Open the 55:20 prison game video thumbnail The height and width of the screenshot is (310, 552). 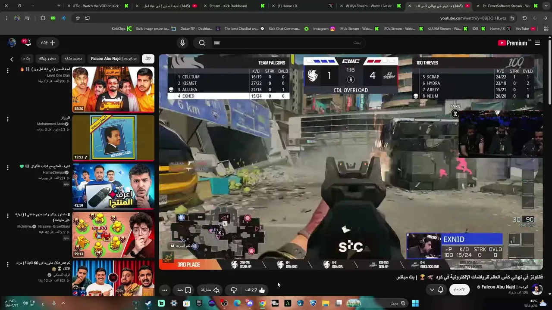tap(113, 90)
